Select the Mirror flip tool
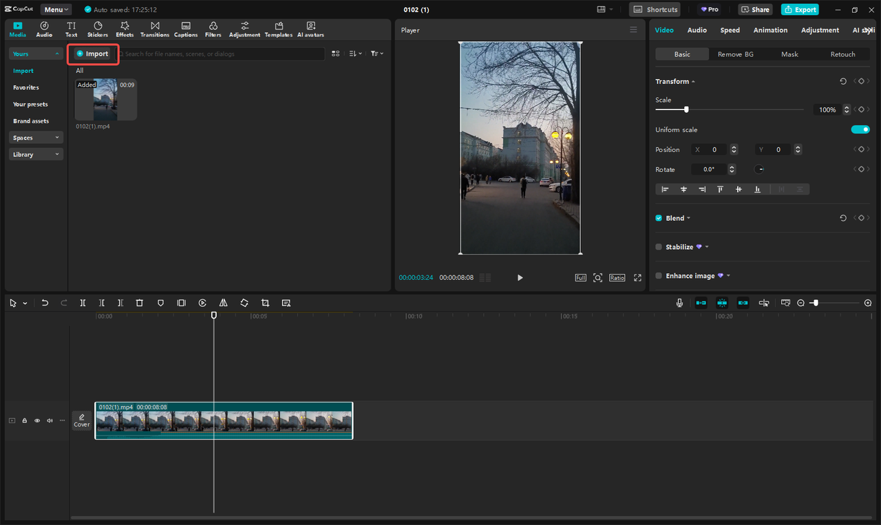Screen dimensions: 881x525 tap(223, 303)
